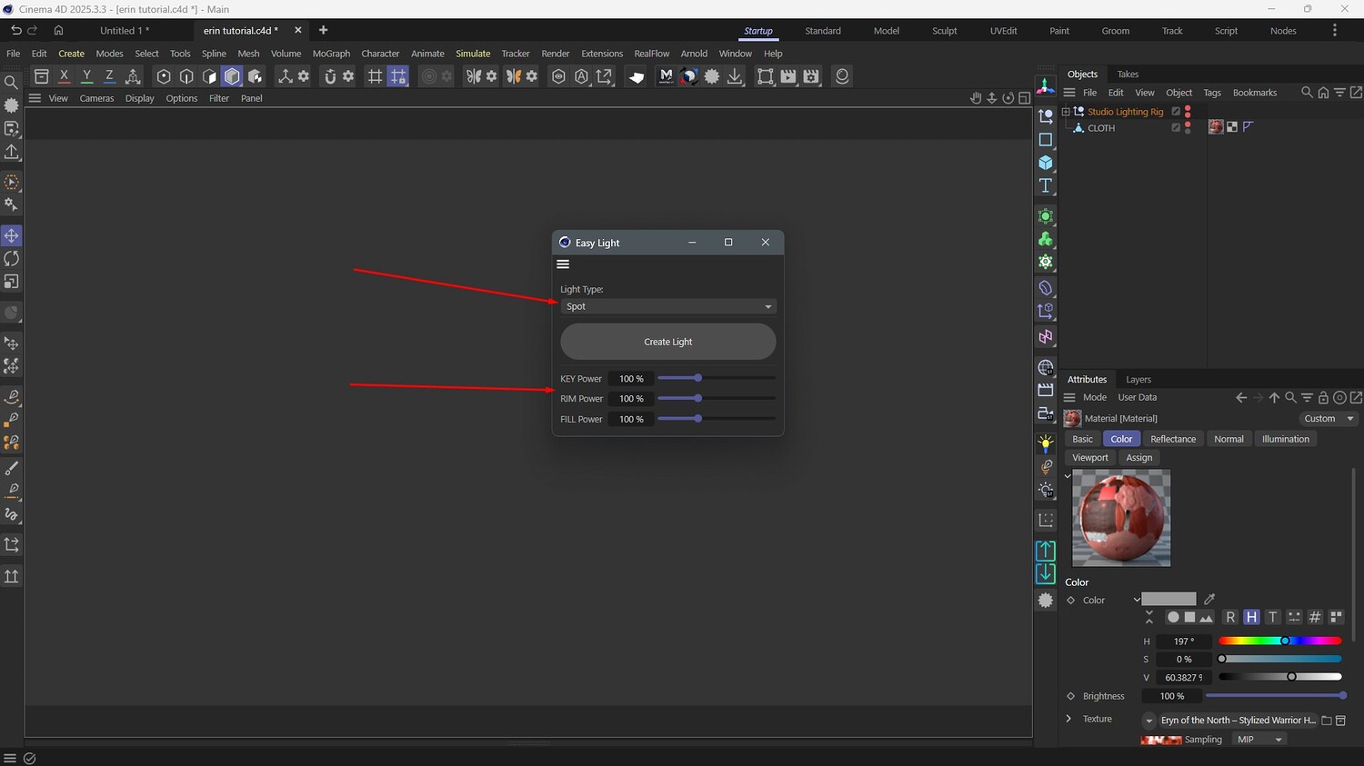Open the MoGraph menu
This screenshot has height=766, width=1364.
tap(331, 54)
